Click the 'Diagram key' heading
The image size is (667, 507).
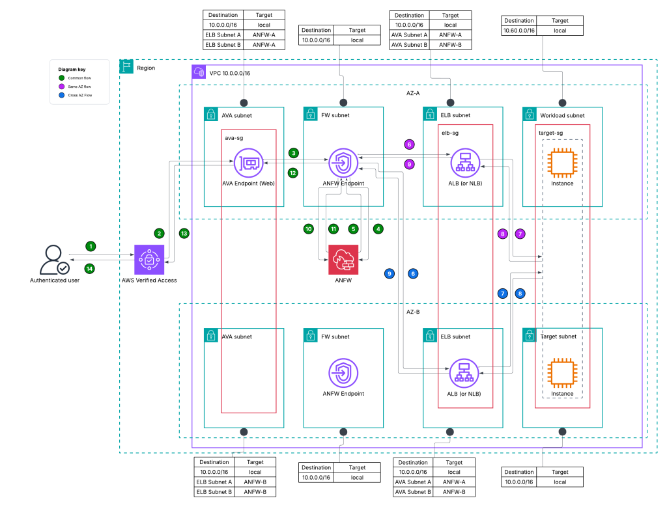(x=72, y=69)
